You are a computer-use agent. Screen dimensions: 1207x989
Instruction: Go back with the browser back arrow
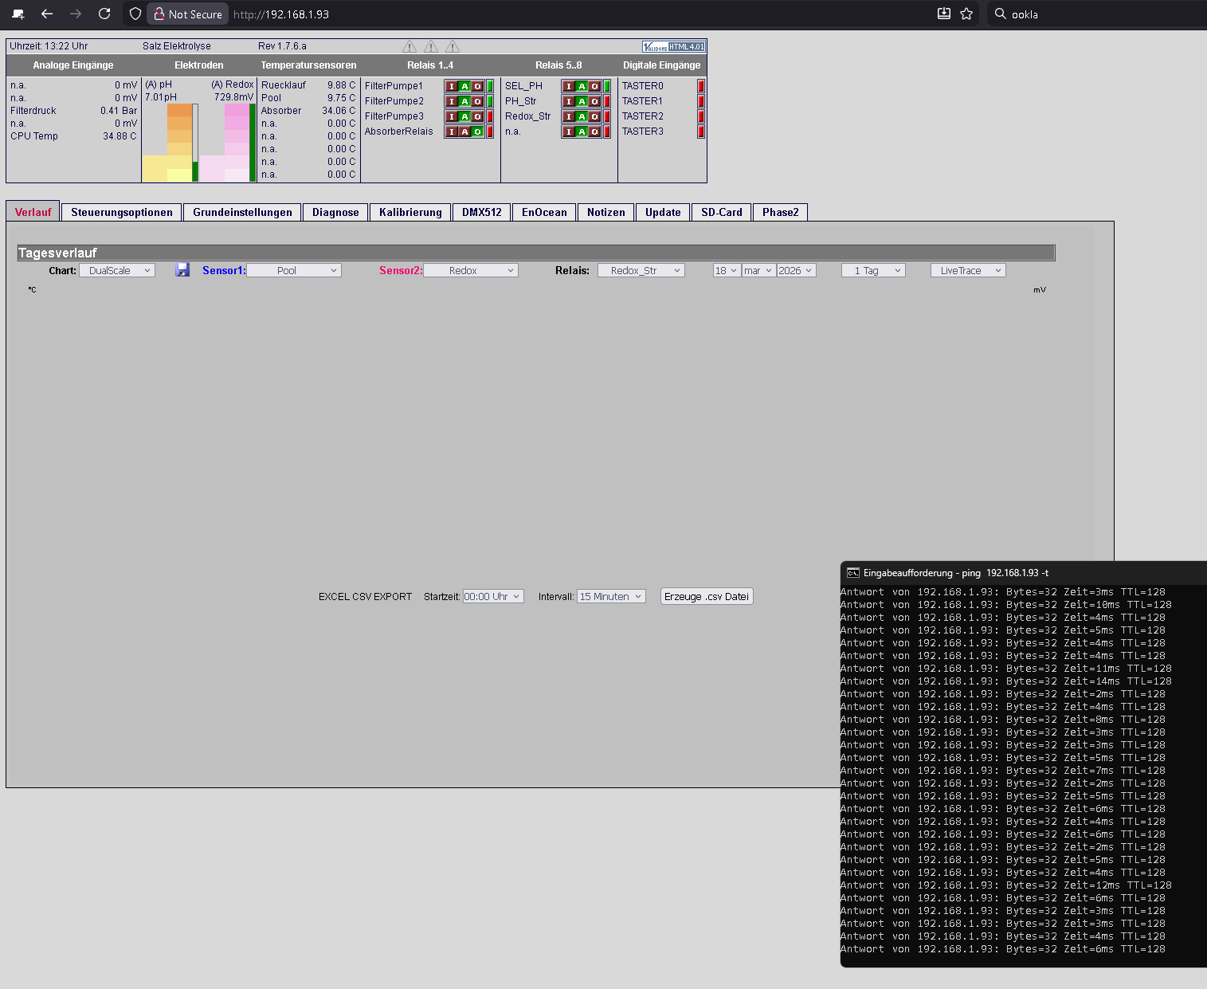coord(47,14)
